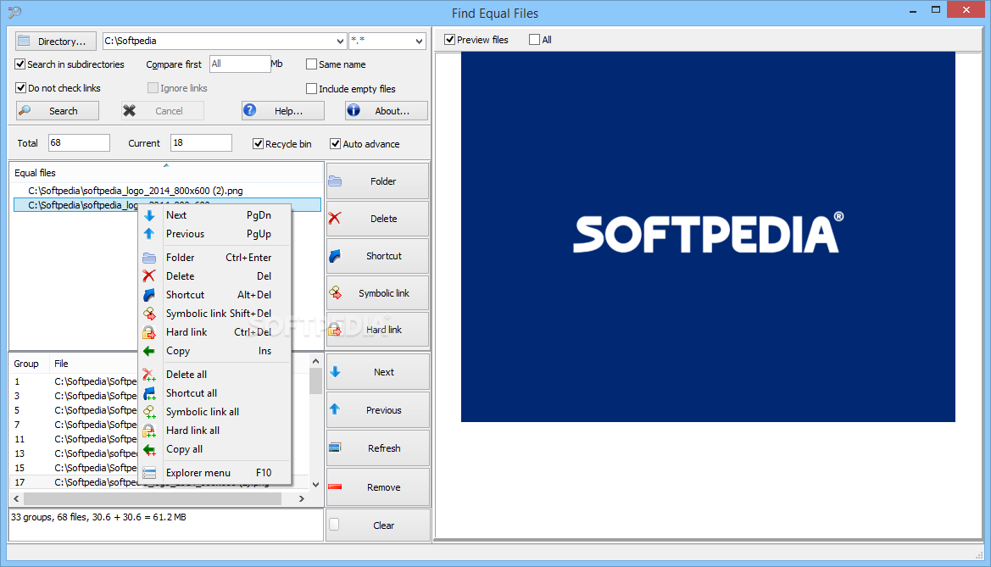Expand the C:\Softpedia directory dropdown

(340, 41)
